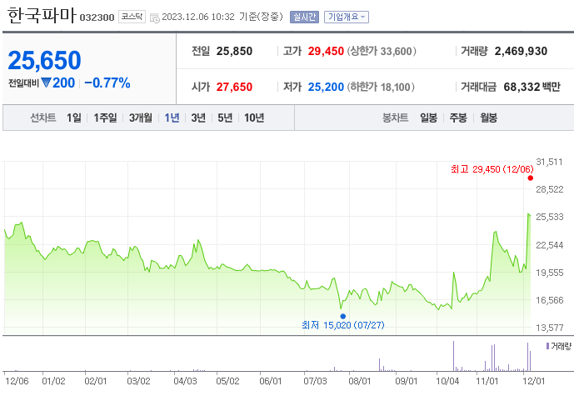Click the change rate -0.77%
574x396 pixels.
(x=107, y=83)
